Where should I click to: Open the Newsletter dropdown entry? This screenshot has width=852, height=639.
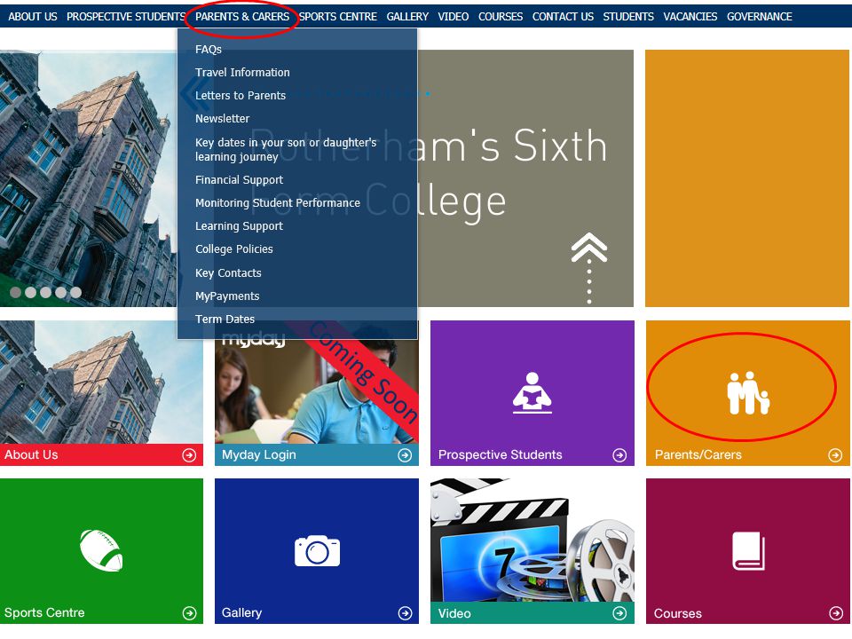coord(222,118)
